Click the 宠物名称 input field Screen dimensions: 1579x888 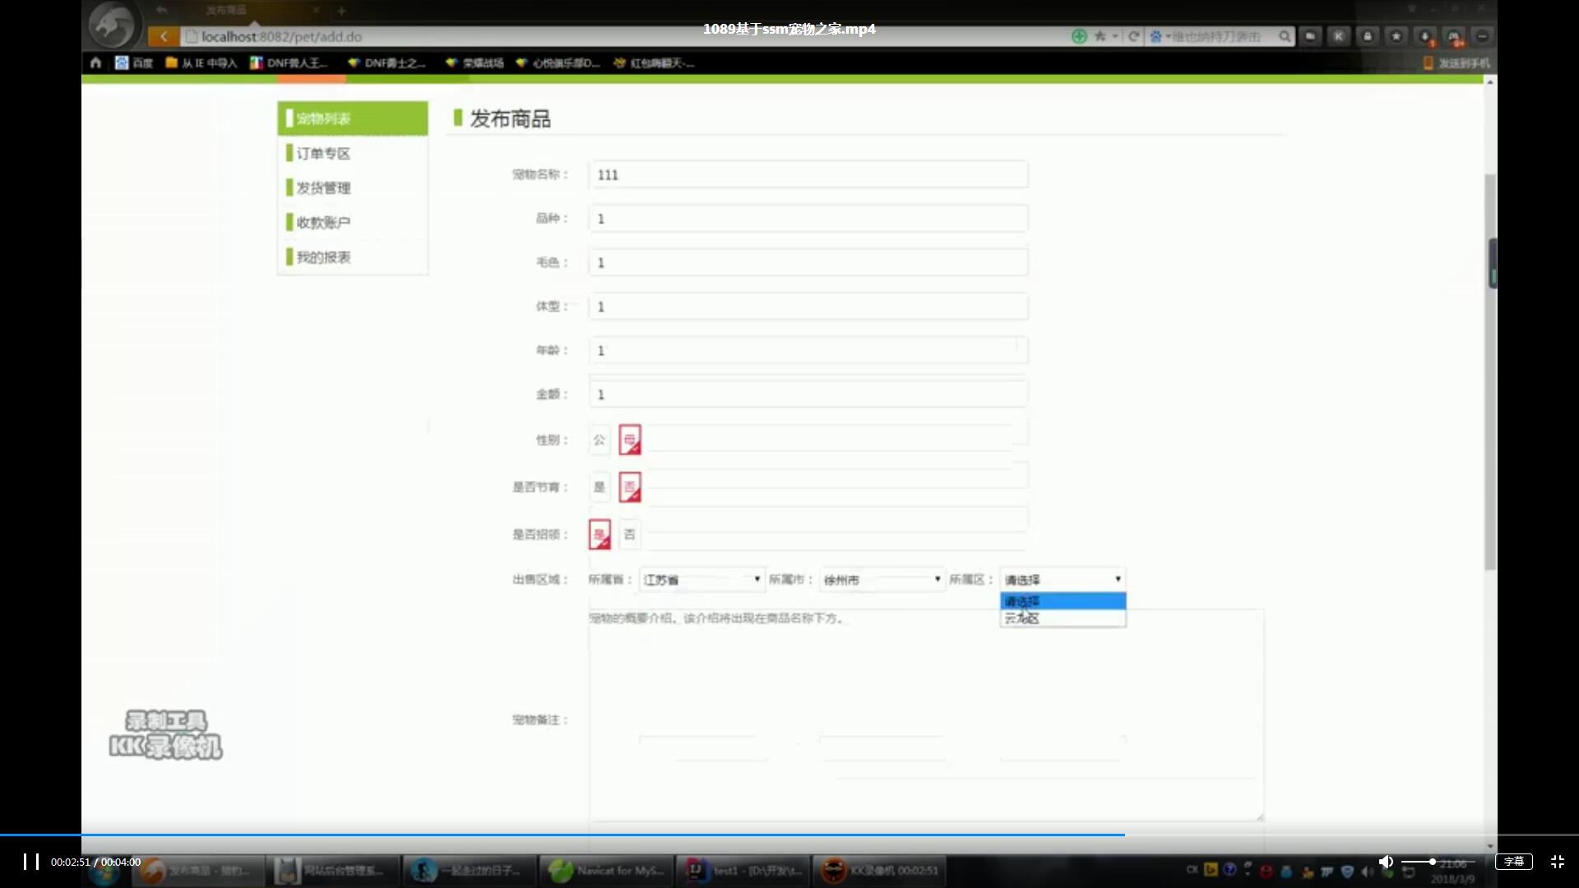(808, 174)
